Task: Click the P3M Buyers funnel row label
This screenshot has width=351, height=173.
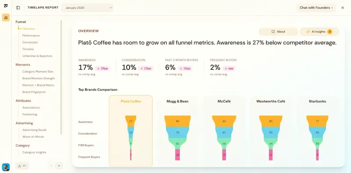Action: [x=86, y=145]
